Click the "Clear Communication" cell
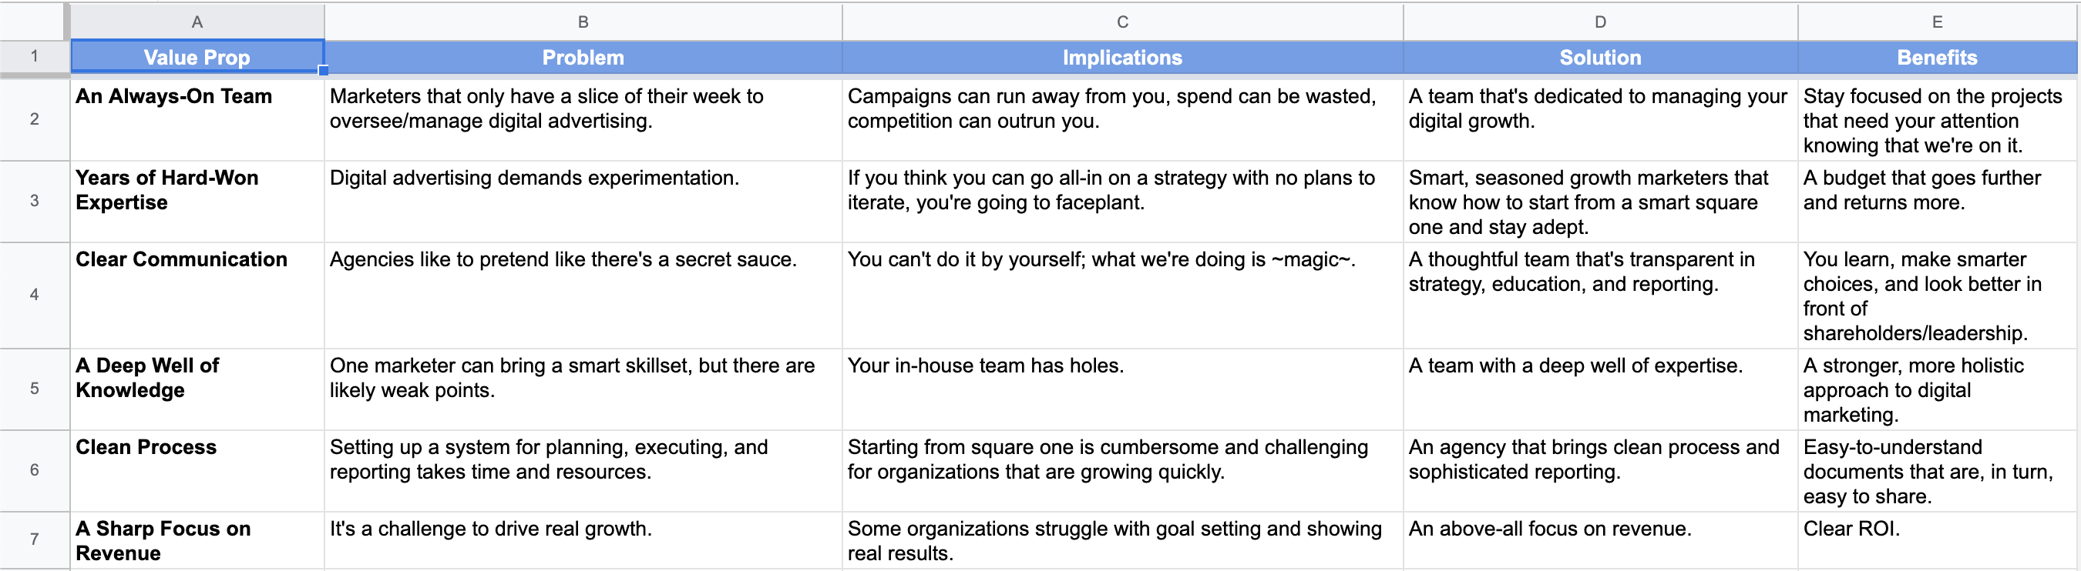 pyautogui.click(x=197, y=295)
